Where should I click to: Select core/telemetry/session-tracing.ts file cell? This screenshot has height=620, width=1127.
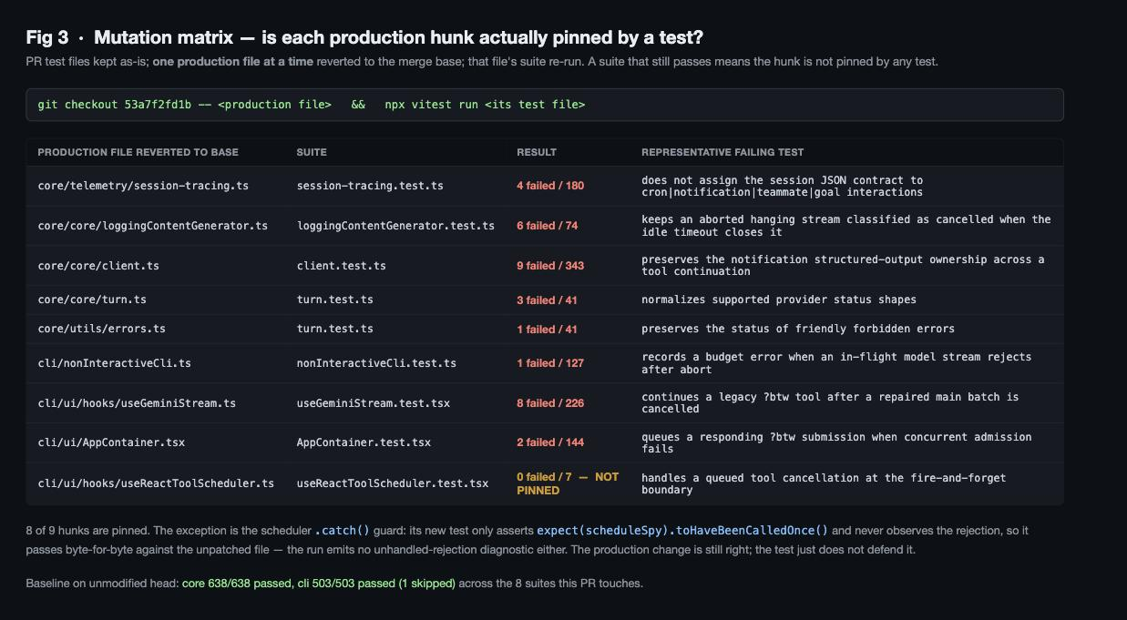click(143, 186)
